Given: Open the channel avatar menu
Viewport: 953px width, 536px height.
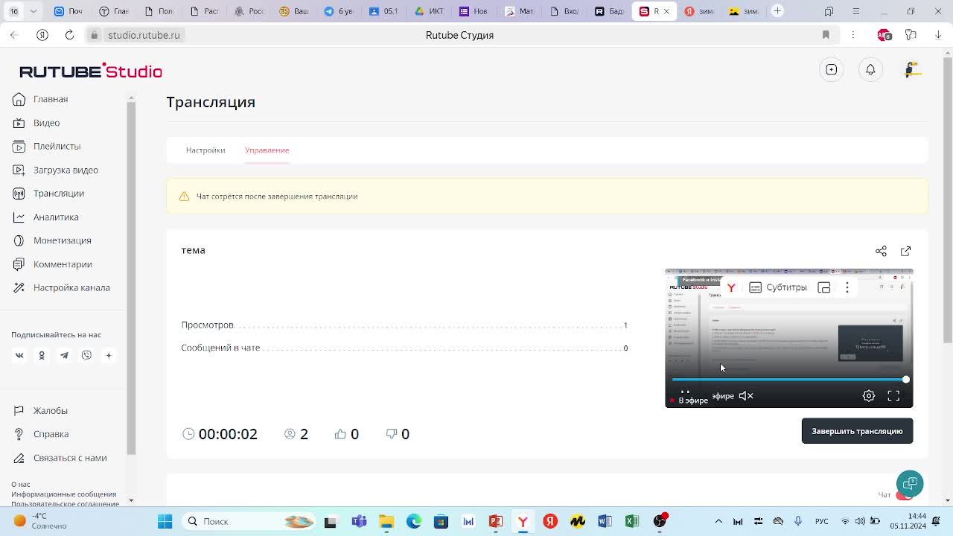Looking at the screenshot, I should 912,69.
